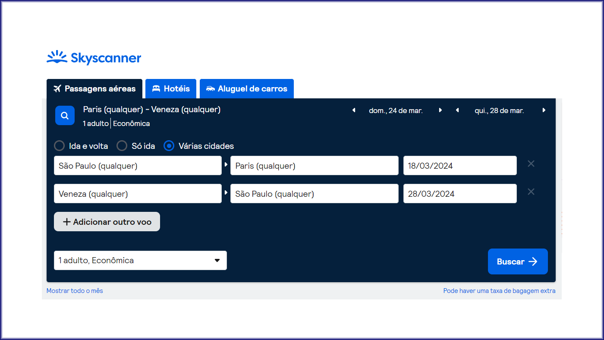The image size is (604, 340).
Task: Switch to the Aluguel de carros tab
Action: coord(246,89)
